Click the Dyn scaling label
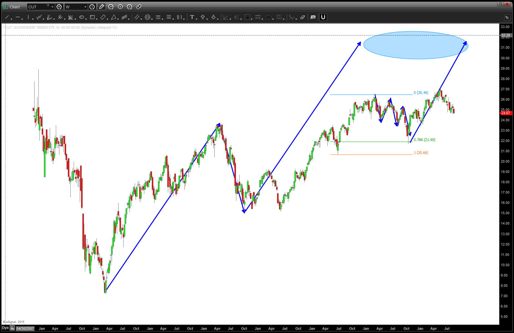 [5, 328]
